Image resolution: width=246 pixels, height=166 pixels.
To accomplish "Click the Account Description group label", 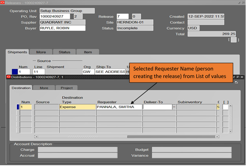I will [x=33, y=144].
